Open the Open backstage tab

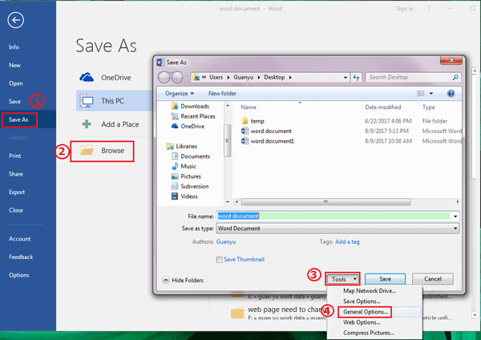coord(16,83)
